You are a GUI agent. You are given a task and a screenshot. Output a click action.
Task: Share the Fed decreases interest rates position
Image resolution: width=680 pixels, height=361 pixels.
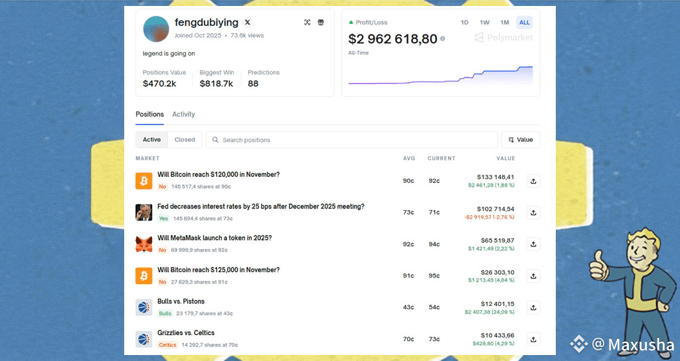533,213
